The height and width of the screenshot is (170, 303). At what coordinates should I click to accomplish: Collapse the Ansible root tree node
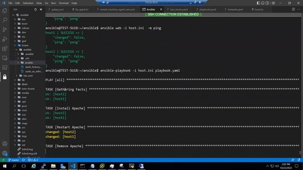click(13, 15)
